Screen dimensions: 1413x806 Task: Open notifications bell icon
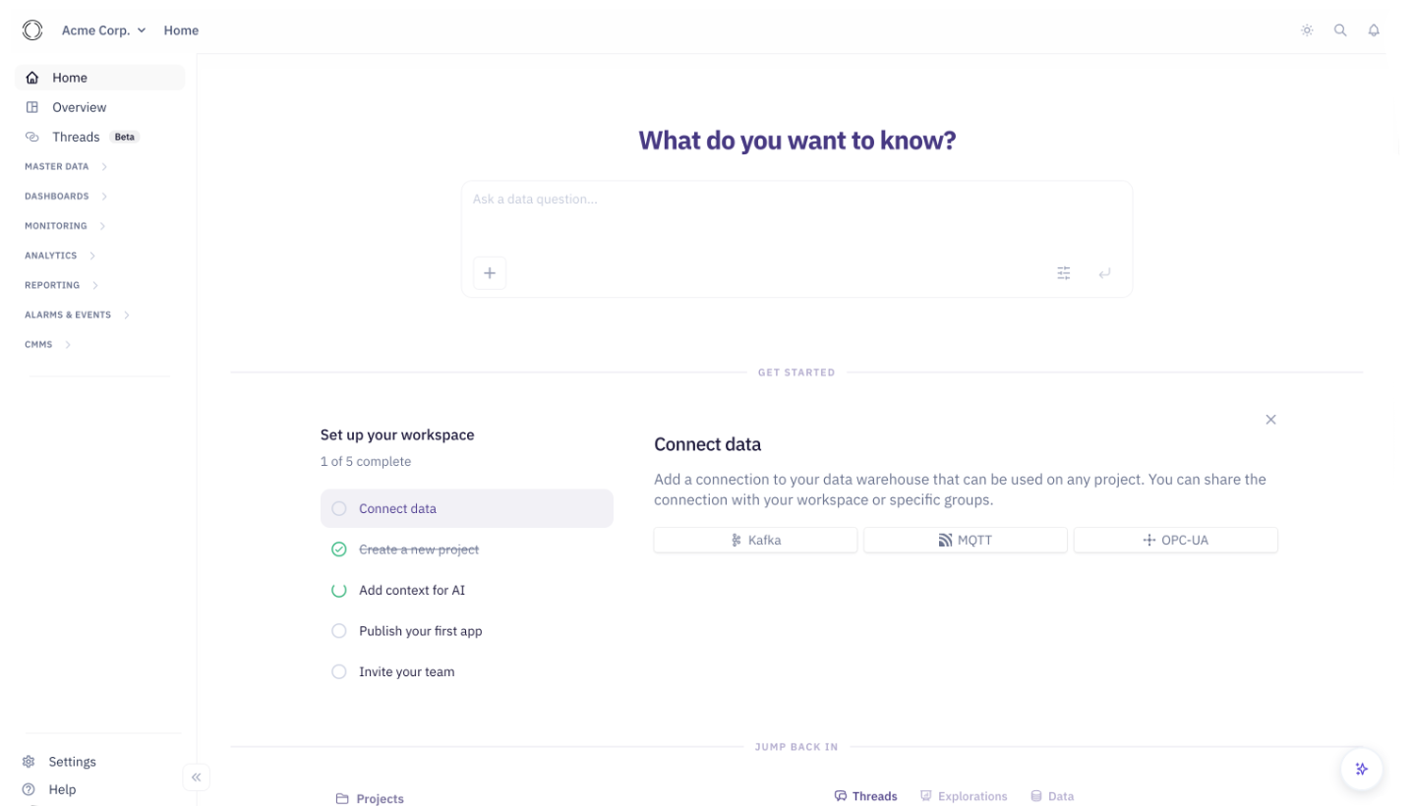point(1374,30)
